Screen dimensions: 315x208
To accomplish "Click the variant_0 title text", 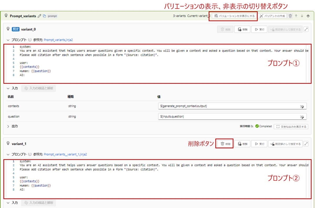I will 28,29.
